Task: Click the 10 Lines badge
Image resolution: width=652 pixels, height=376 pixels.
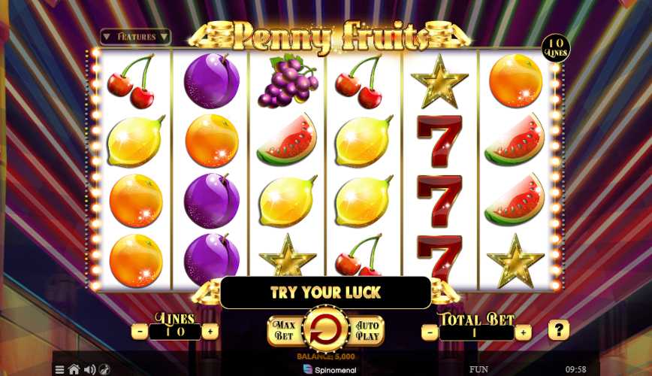Action: (556, 48)
